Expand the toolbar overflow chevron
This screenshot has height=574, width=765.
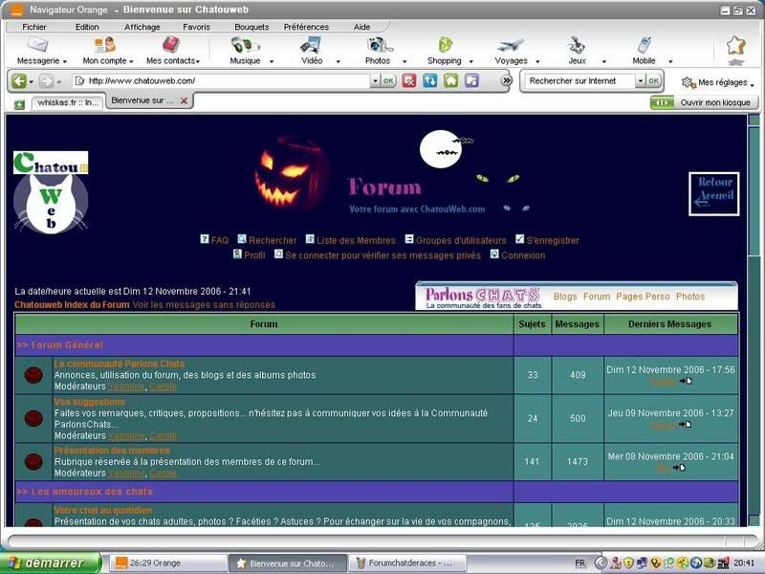507,80
